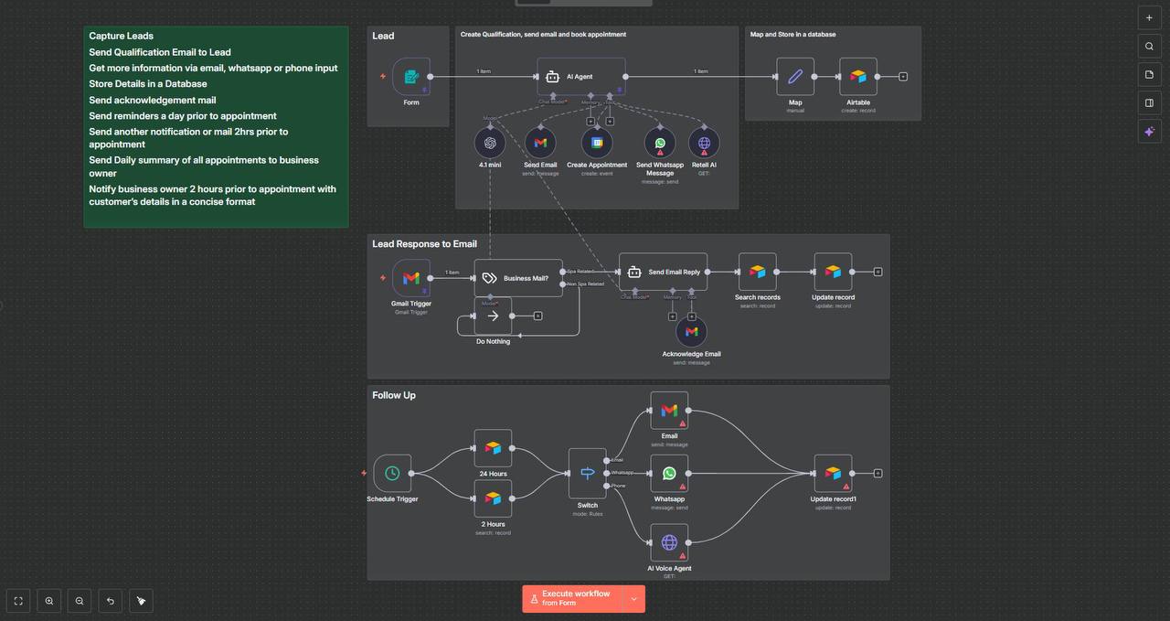Click the add node plus in sidebar

[1149, 17]
